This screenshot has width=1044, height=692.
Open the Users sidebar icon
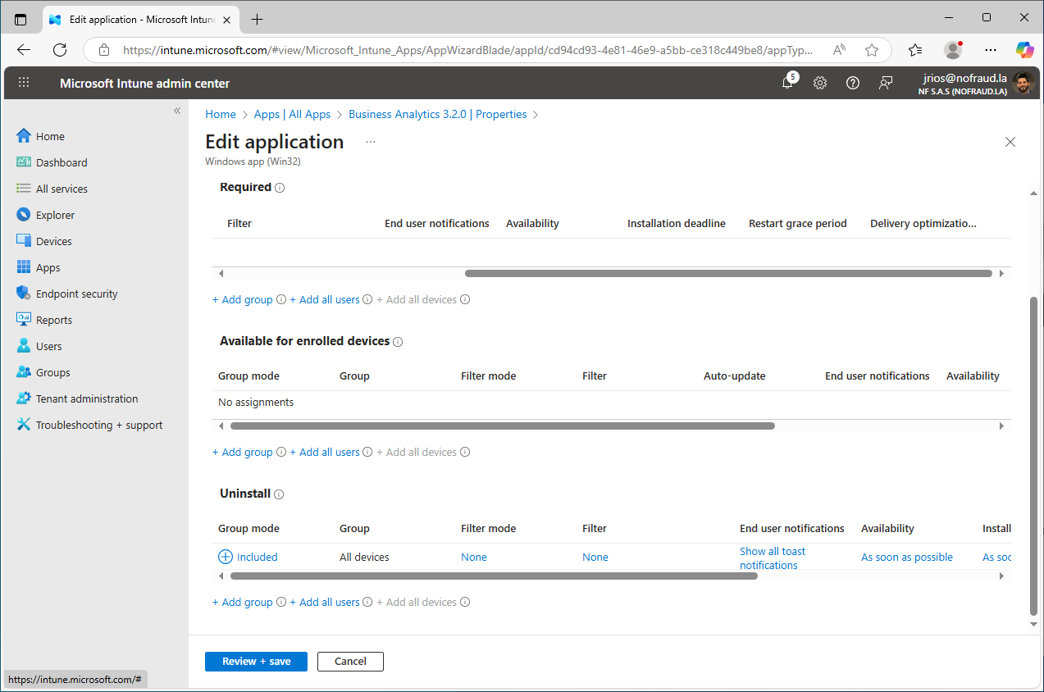pos(24,346)
